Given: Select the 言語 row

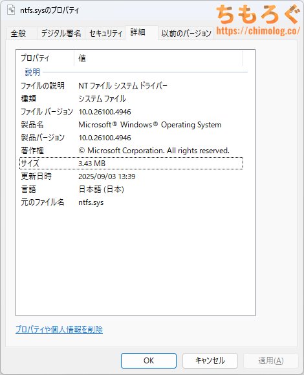Looking at the screenshot, I should [131, 189].
